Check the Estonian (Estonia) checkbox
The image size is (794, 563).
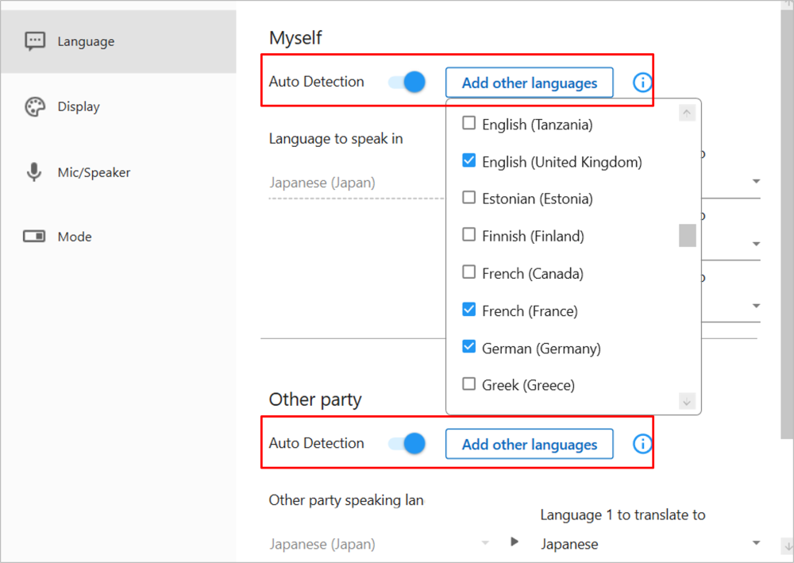click(x=469, y=197)
